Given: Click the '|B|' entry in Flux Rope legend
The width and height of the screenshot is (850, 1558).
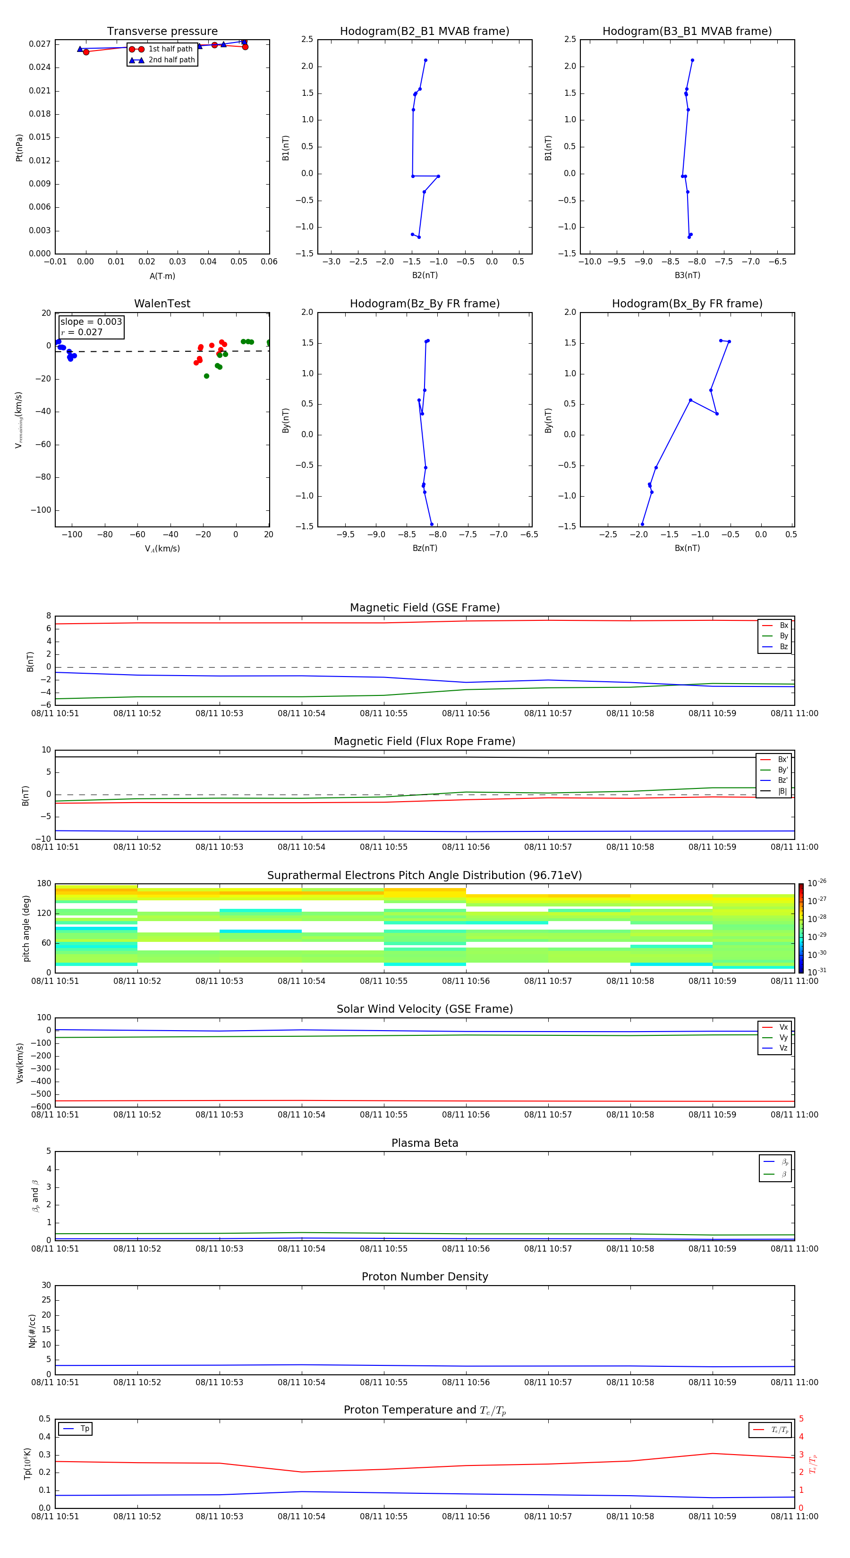Looking at the screenshot, I should (774, 791).
